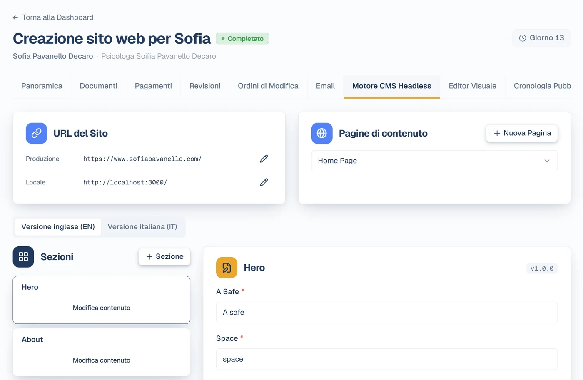This screenshot has width=583, height=380.
Task: Click the Nuova Pagina button
Action: [522, 133]
